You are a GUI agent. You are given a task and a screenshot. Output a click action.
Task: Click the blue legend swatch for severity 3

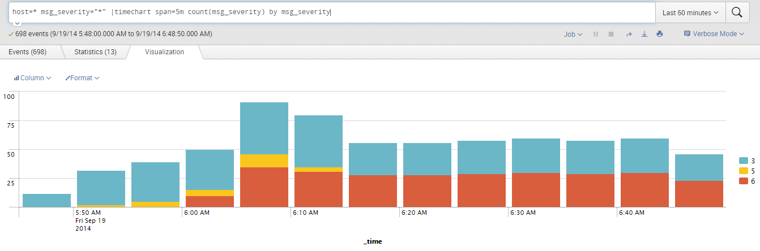tap(744, 161)
